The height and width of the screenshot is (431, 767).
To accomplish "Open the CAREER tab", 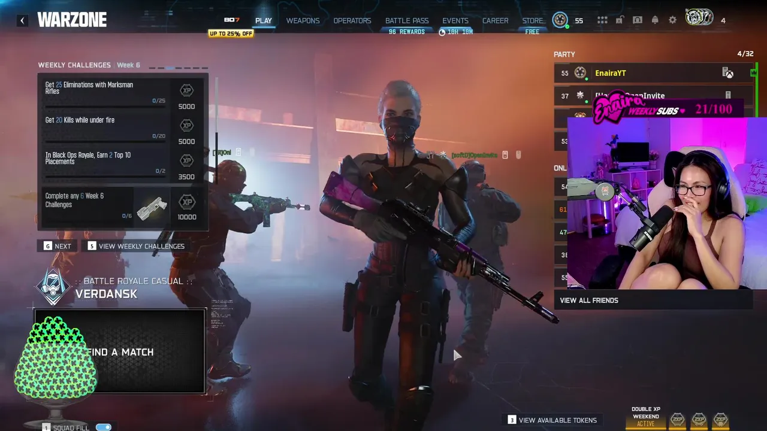I will tap(496, 20).
